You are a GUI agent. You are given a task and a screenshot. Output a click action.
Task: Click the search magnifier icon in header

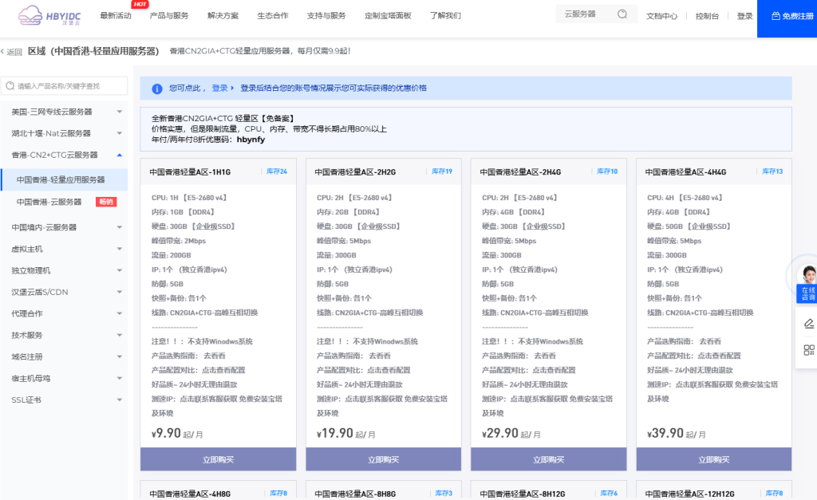[x=622, y=14]
